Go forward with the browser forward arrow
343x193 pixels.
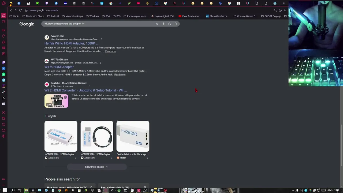16,10
